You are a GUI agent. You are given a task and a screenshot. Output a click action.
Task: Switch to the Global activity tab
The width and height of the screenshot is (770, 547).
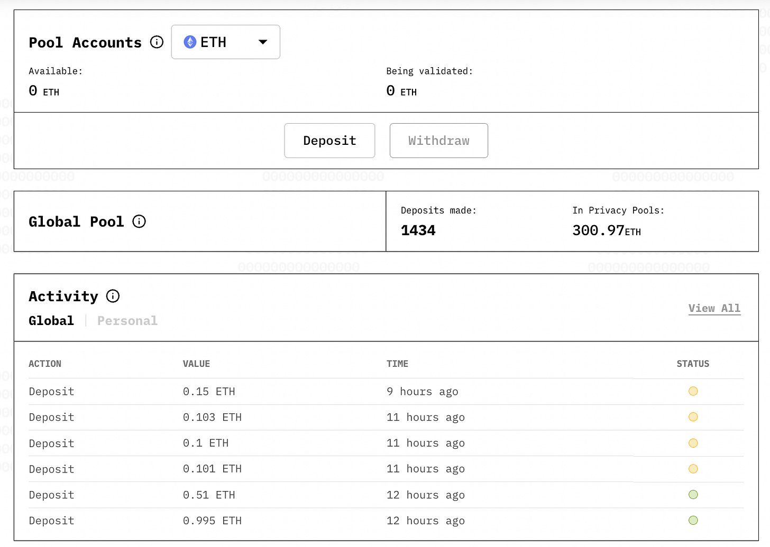pyautogui.click(x=51, y=321)
